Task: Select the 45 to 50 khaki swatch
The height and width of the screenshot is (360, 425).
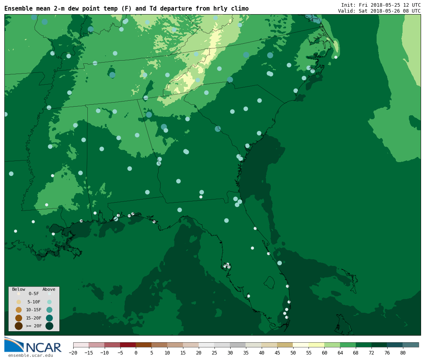Action: pyautogui.click(x=285, y=345)
